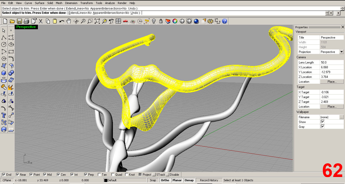Toggle the Point osnap checkbox

pos(31,175)
